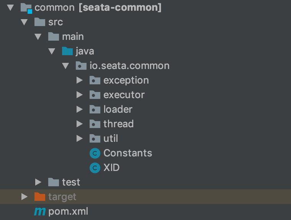
Task: Expand the loader package arrow
Action: [x=80, y=110]
